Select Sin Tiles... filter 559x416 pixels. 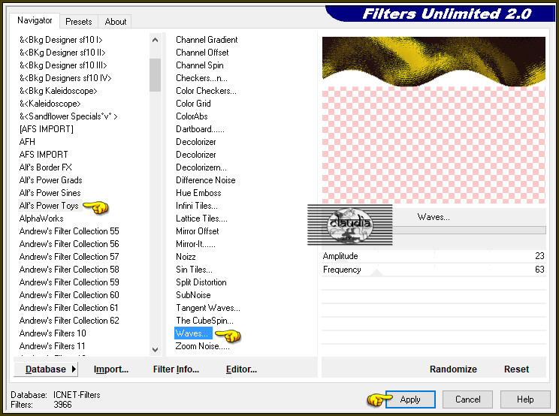[194, 270]
